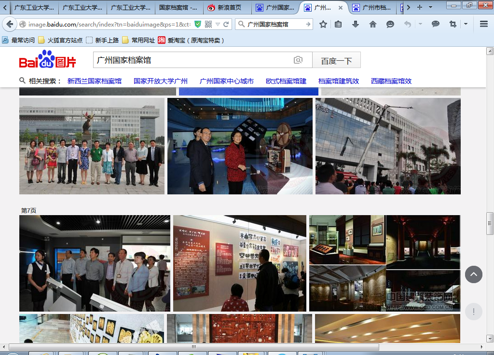Open the address bar history dropdown arrow
Screen dimensions: 494x355
(x=218, y=24)
